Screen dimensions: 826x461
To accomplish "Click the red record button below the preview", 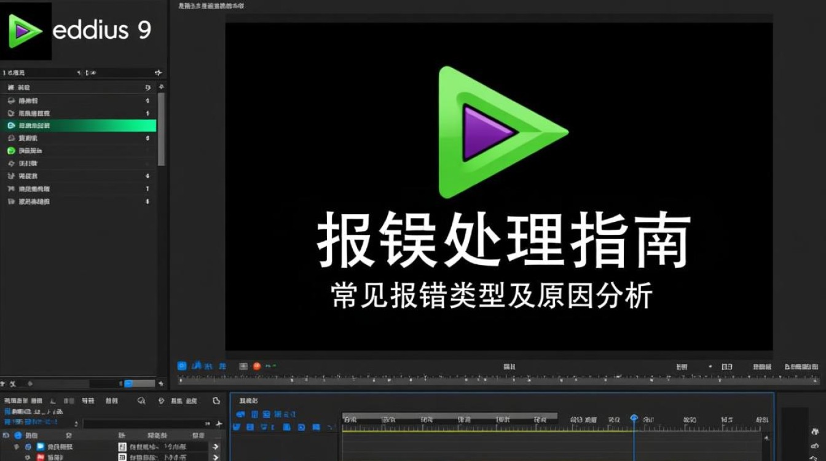I will point(257,366).
